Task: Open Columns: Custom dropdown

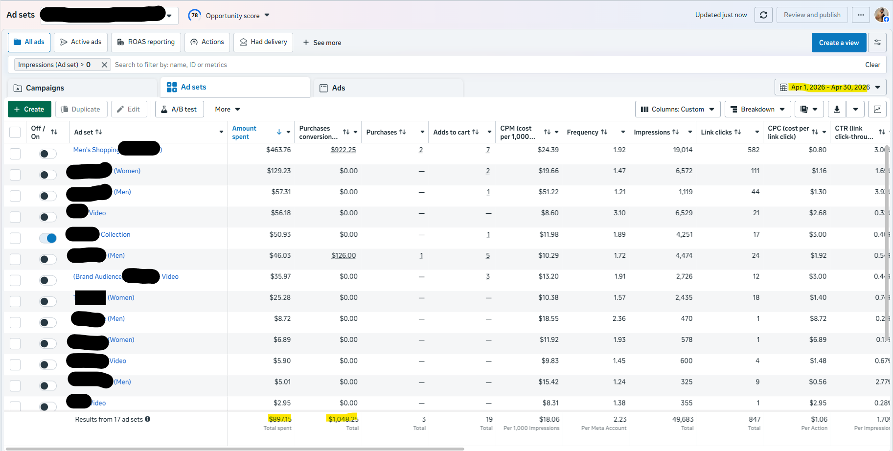Action: tap(678, 109)
